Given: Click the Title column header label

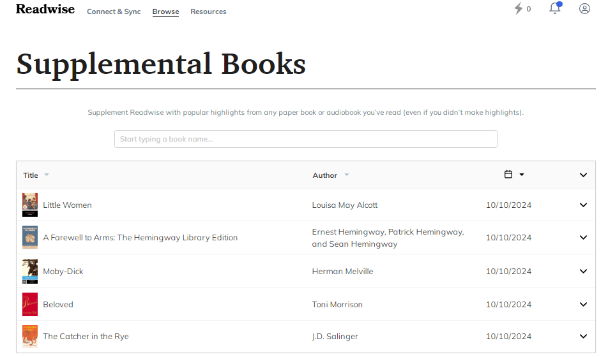Looking at the screenshot, I should pos(31,175).
